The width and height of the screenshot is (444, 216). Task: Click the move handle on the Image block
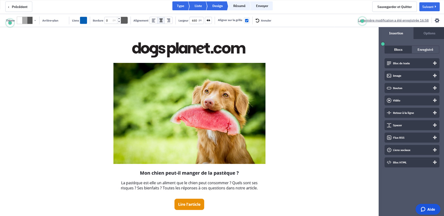[x=435, y=76]
